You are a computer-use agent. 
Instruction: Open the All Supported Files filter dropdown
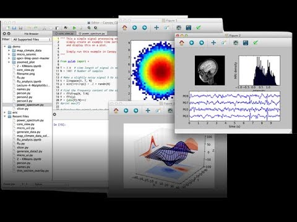click(32, 39)
